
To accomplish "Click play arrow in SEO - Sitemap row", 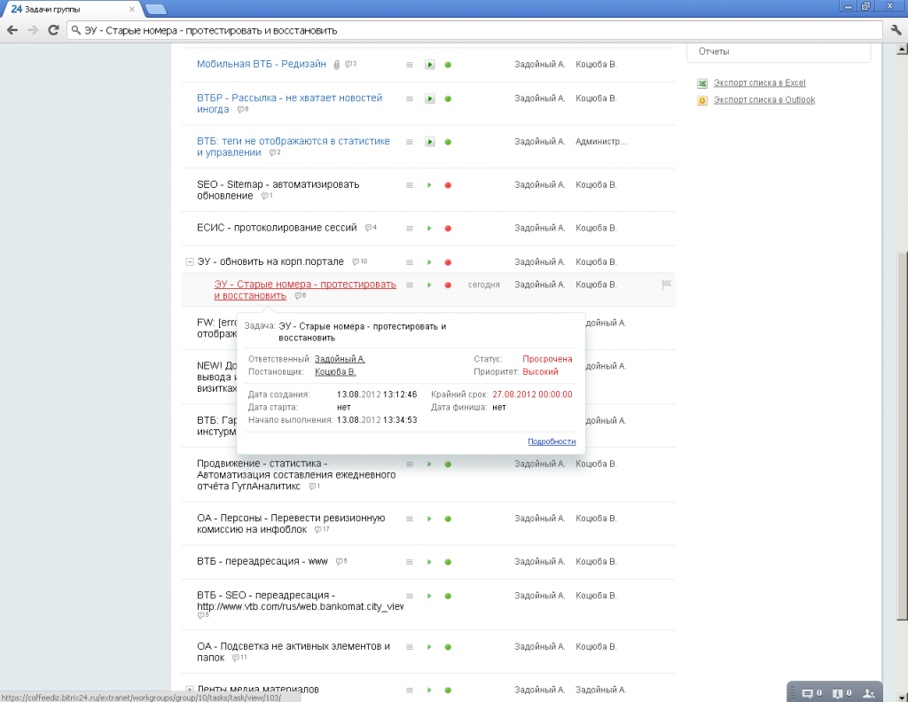I will [429, 185].
